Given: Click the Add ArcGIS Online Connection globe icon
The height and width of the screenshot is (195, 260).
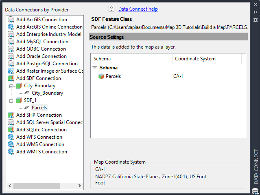Looking at the screenshot, I should click(11, 27).
